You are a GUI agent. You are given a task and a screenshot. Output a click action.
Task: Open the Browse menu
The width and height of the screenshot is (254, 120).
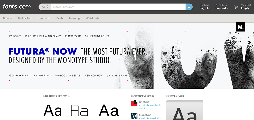click(7, 18)
